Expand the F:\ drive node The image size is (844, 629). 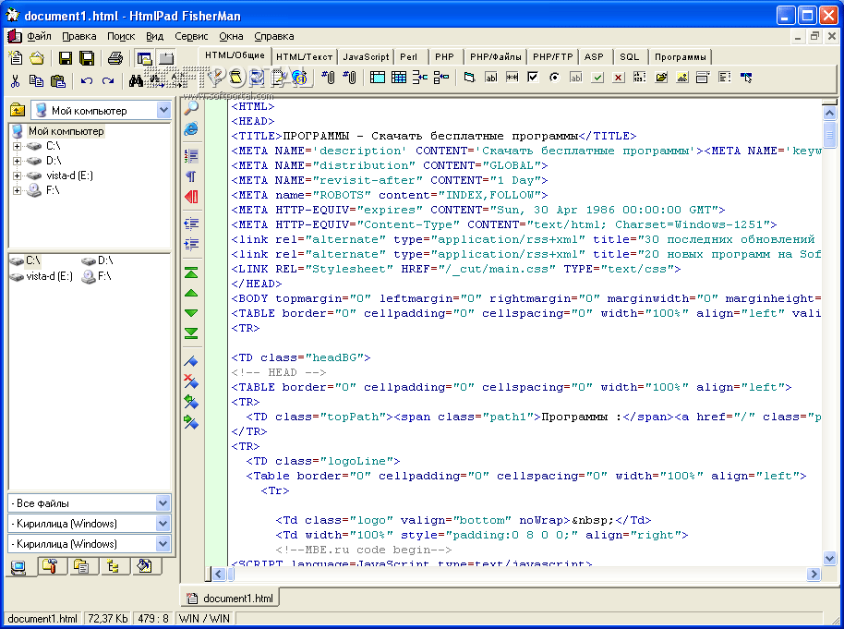[x=17, y=190]
